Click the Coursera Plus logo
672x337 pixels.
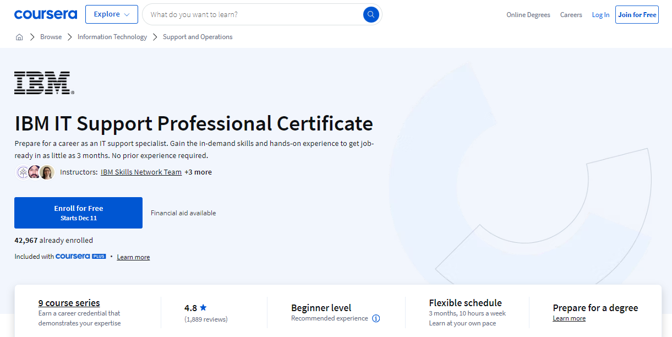coord(81,257)
